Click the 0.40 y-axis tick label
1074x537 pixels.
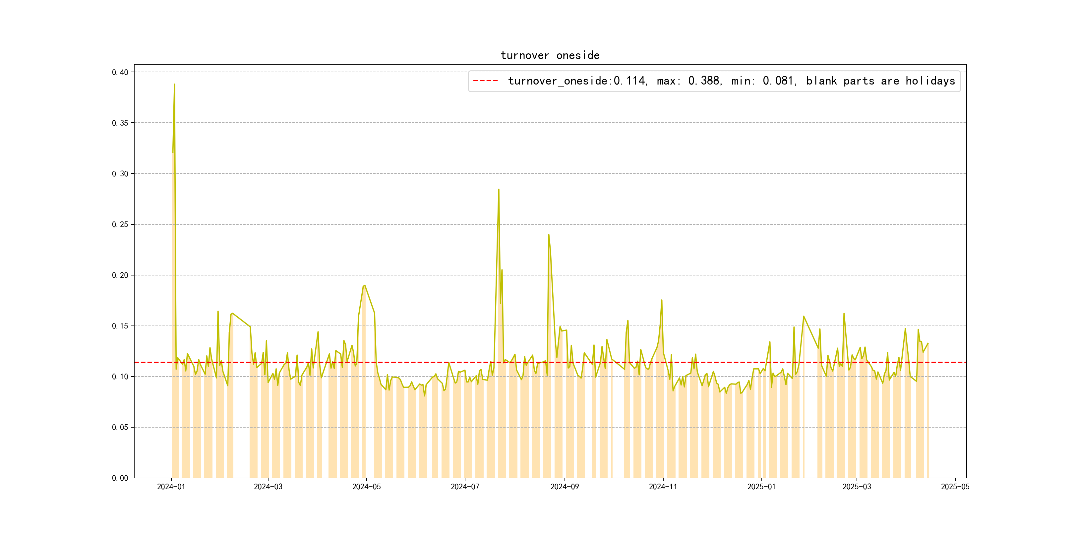coord(120,73)
